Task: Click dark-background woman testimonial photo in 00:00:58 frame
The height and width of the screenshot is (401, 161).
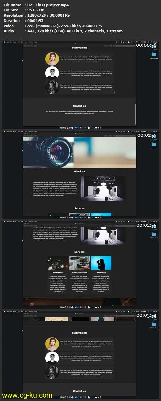Action: (52, 87)
